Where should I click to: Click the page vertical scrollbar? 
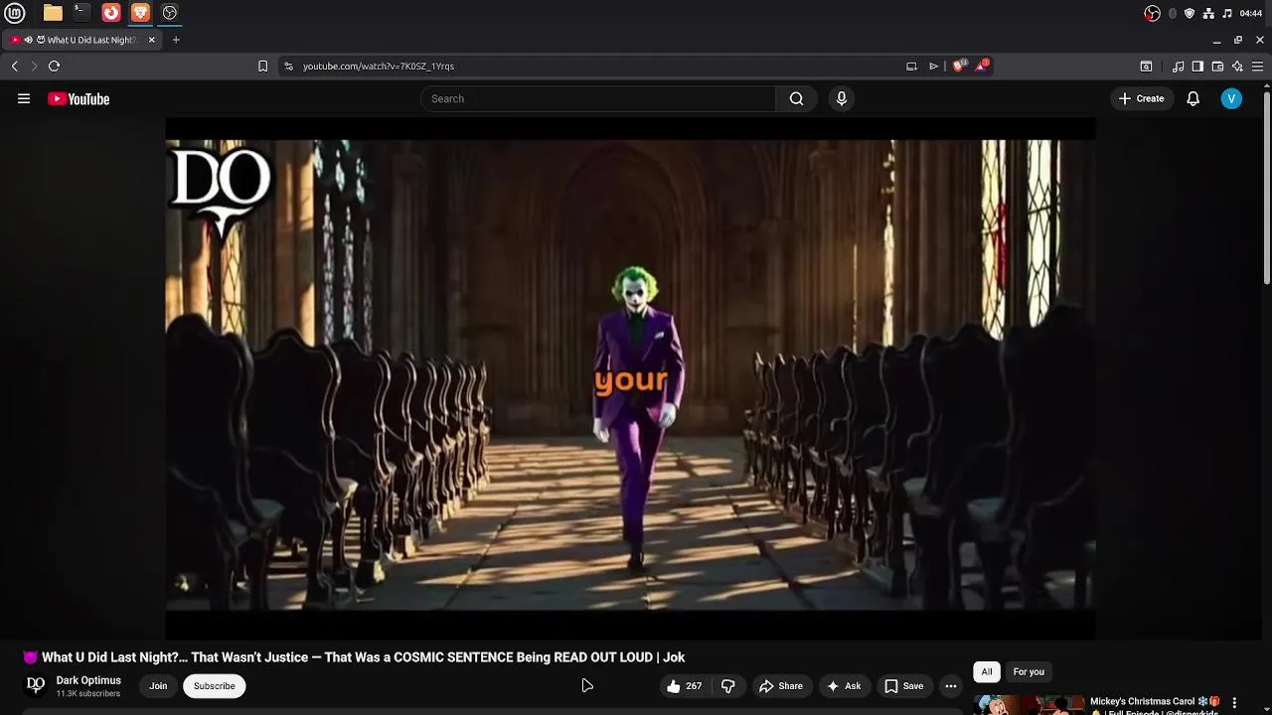[x=1267, y=189]
